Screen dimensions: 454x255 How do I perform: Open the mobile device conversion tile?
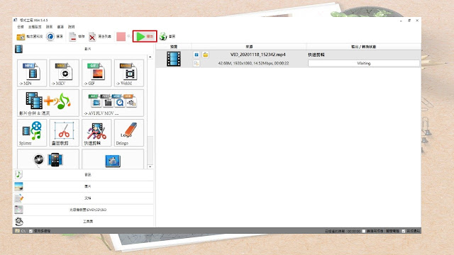point(48,159)
